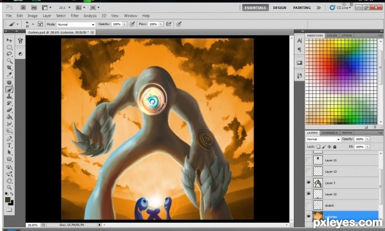This screenshot has width=385, height=231.
Task: Select the History Brush tool
Action: point(10,103)
